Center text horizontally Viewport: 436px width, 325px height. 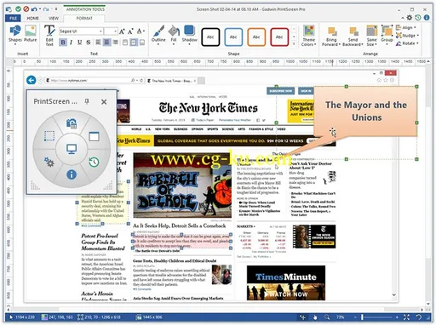point(106,43)
